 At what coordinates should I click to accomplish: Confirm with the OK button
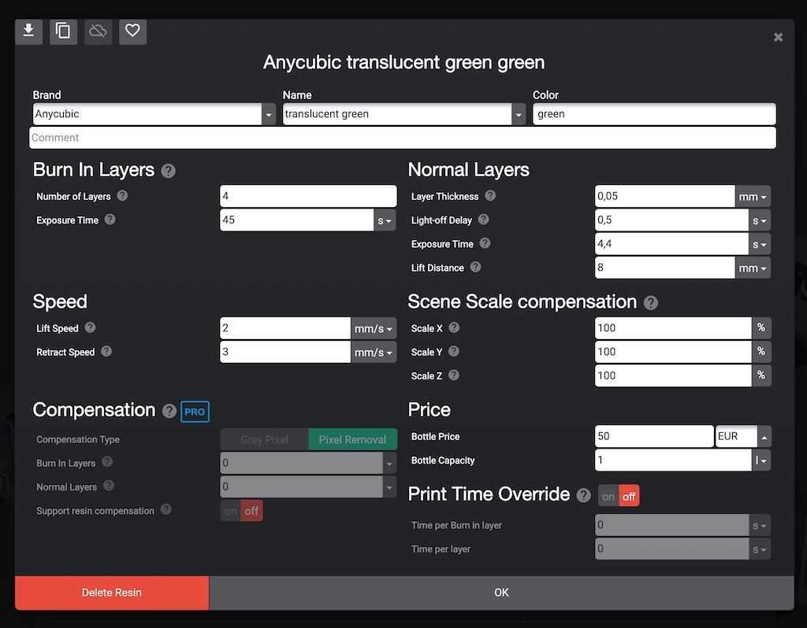(x=502, y=593)
